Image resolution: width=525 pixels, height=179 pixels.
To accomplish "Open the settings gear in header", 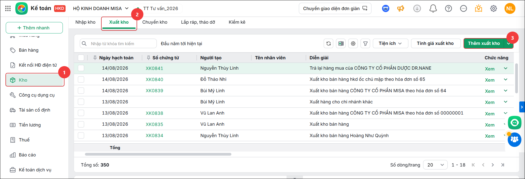I will pyautogui.click(x=494, y=8).
